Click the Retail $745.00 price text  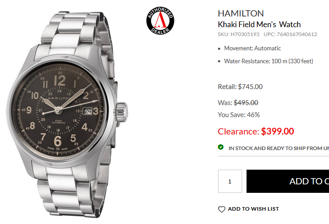click(240, 87)
